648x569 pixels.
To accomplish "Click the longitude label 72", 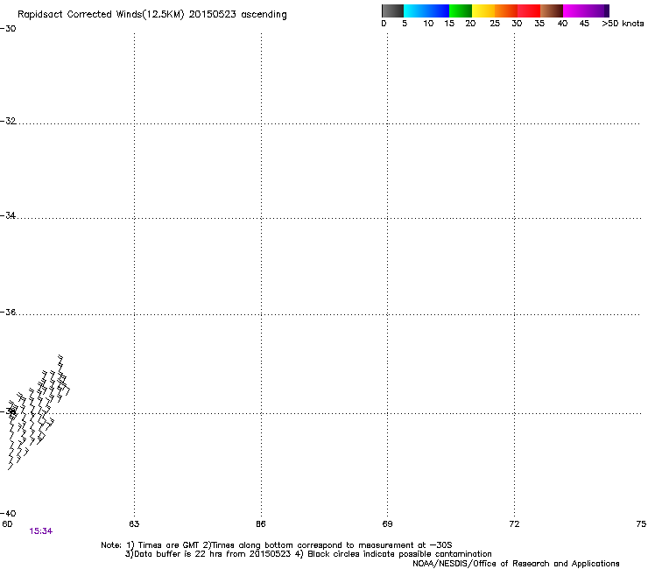I will [514, 524].
